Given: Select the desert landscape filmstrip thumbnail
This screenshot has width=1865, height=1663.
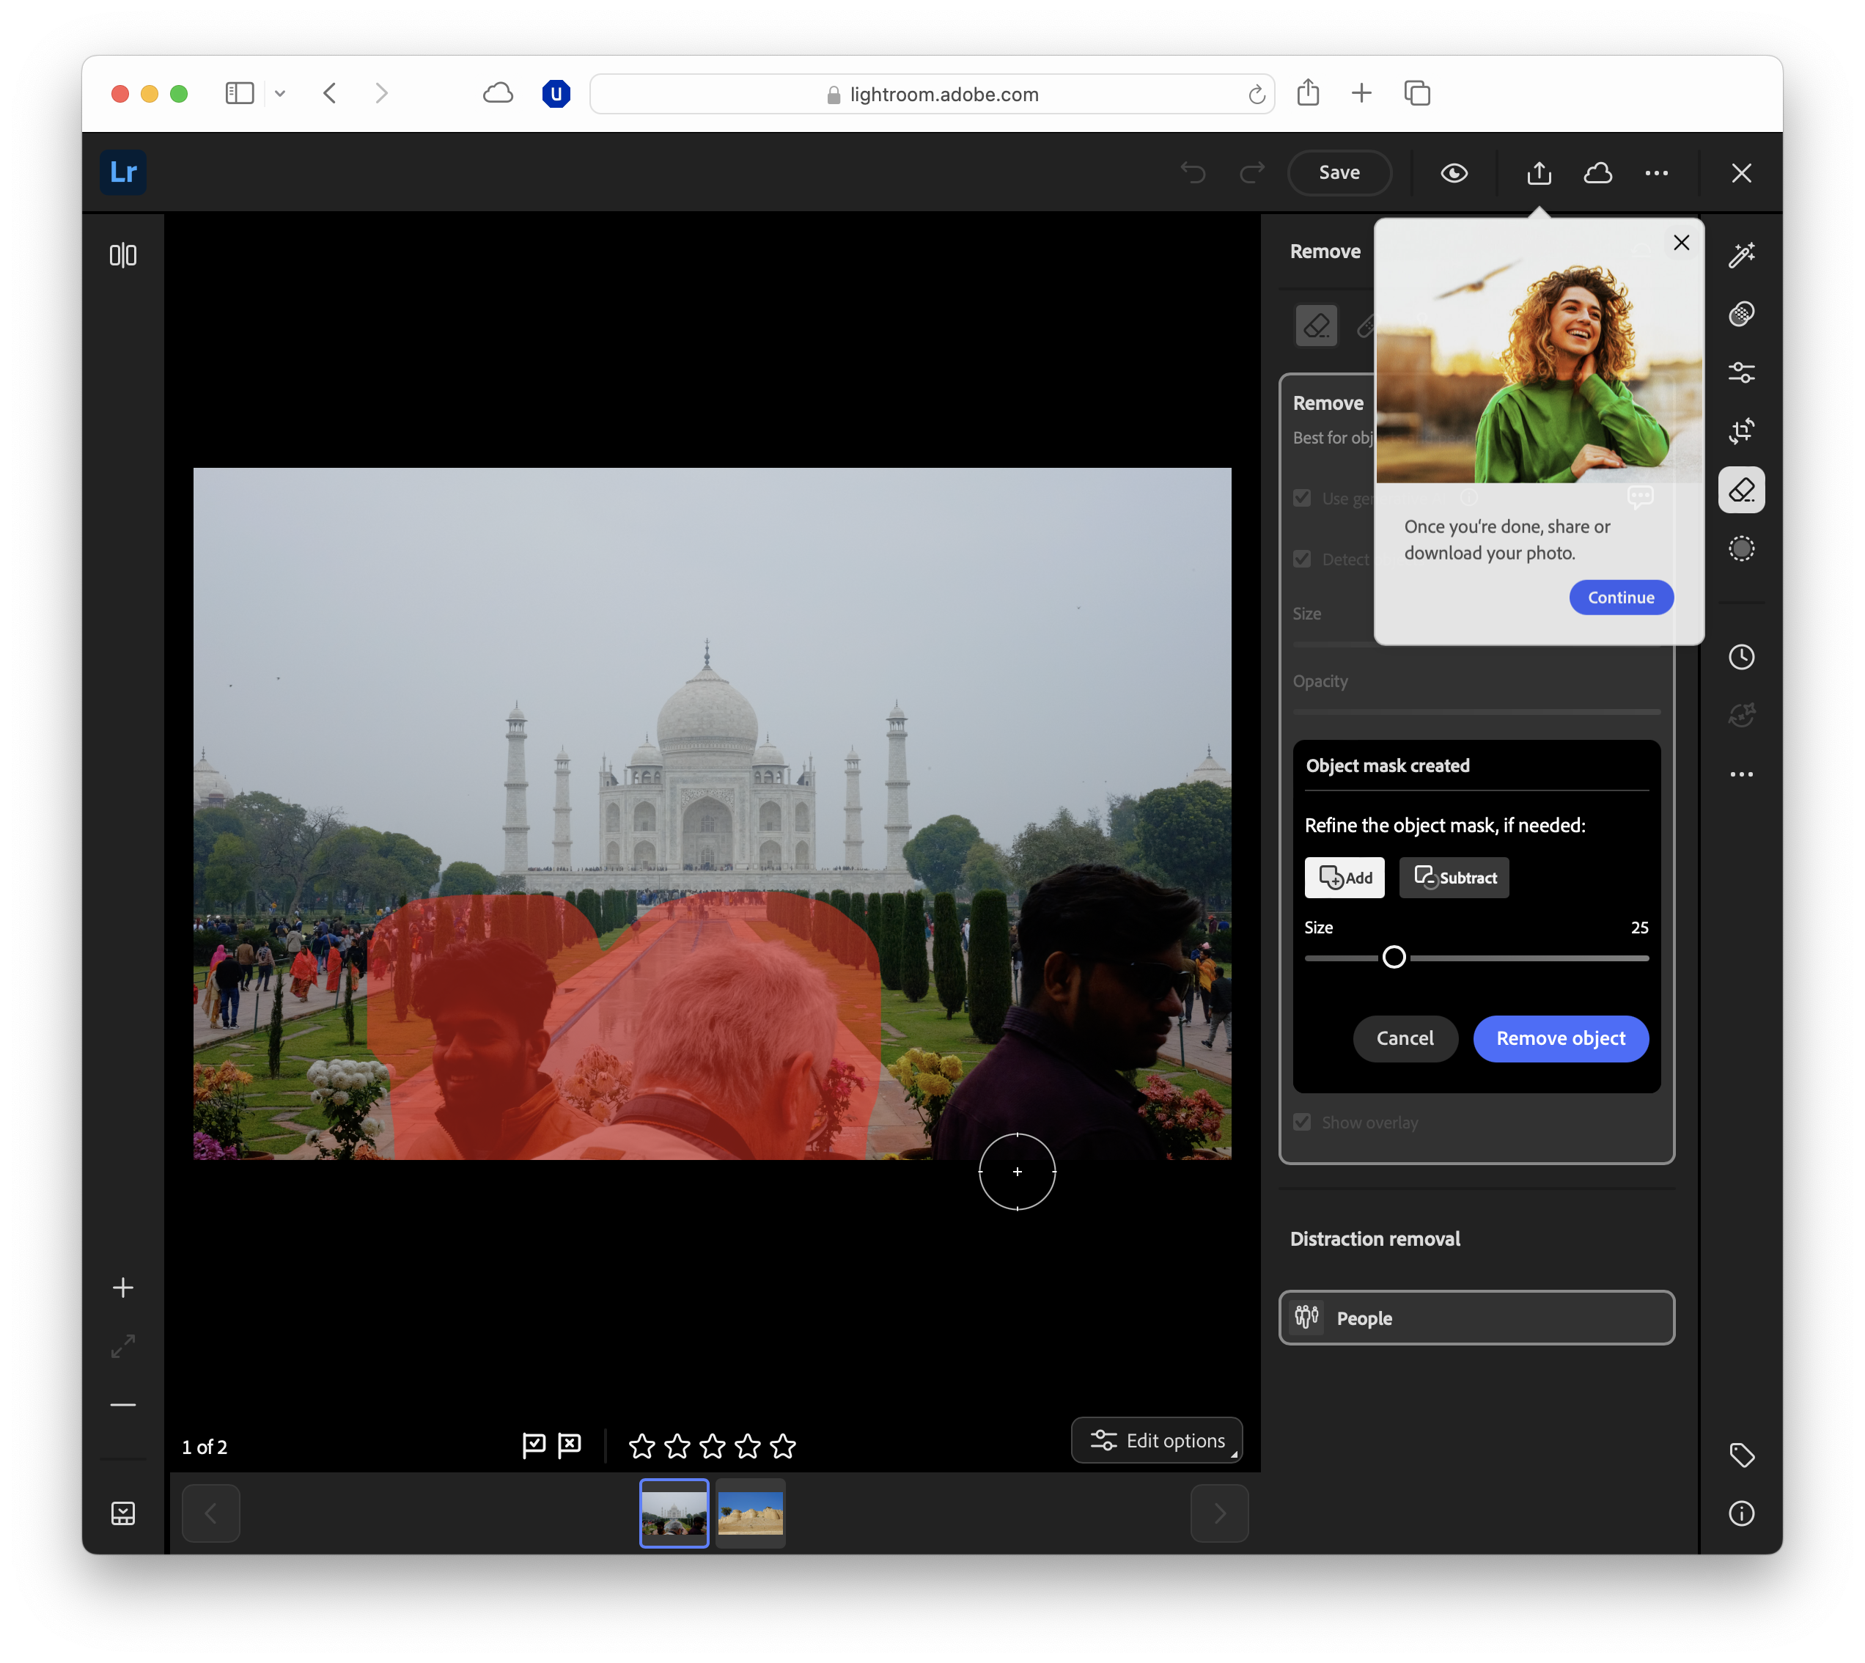Looking at the screenshot, I should [750, 1513].
